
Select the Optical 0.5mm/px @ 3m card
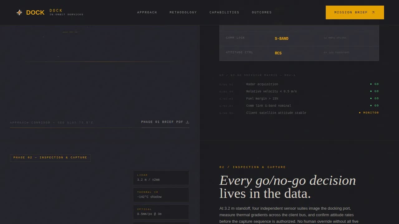point(161,212)
